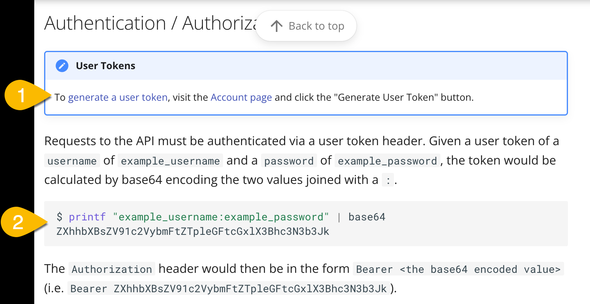
Task: Click the colon inline code snippet
Action: [x=388, y=180]
